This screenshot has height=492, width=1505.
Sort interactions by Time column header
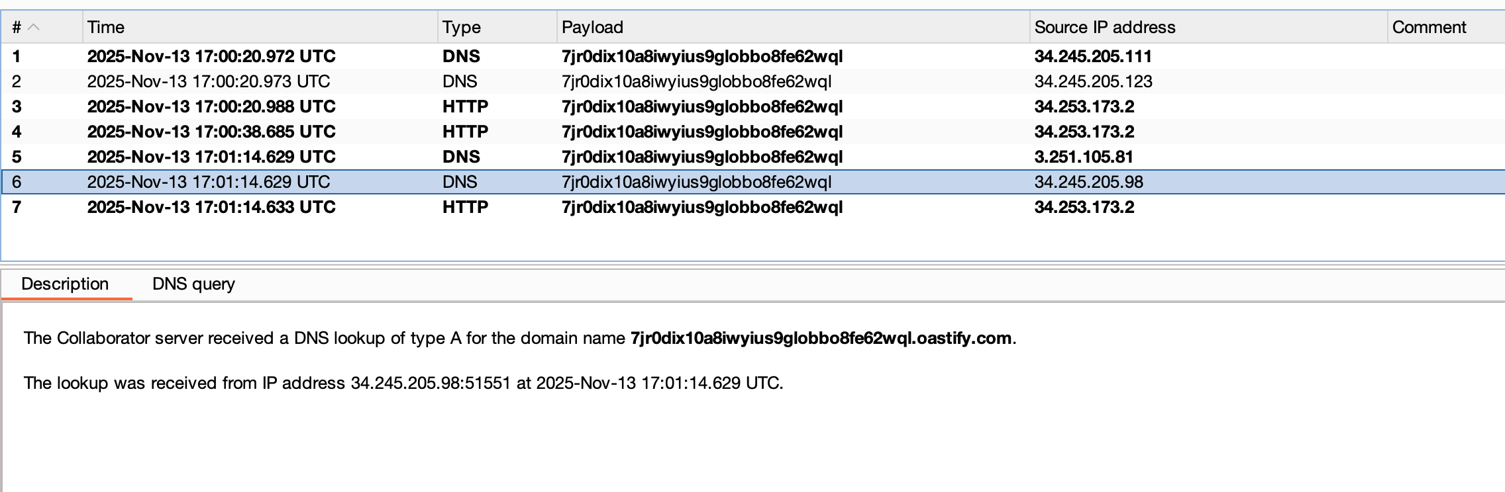(106, 27)
